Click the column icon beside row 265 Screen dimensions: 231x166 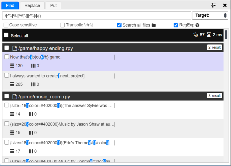click(x=33, y=84)
